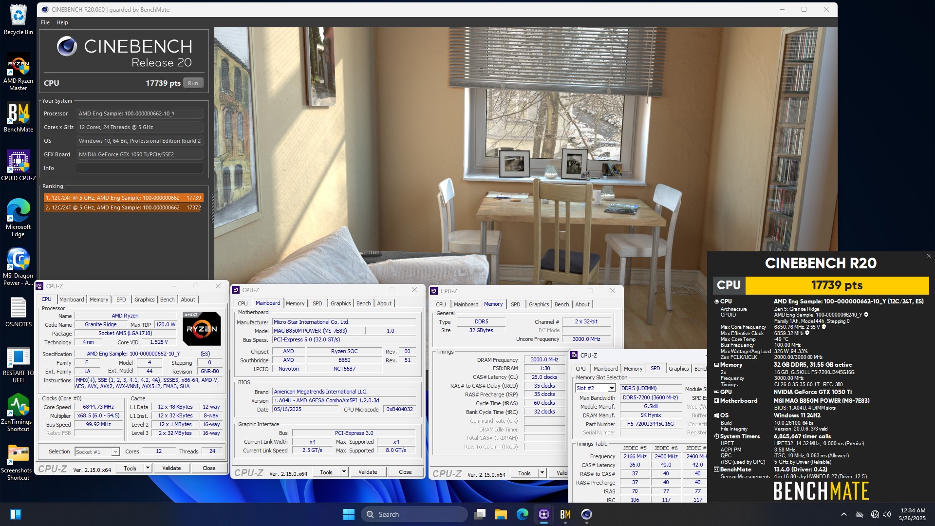The image size is (935, 526).
Task: Open Slot #2 memory slot dropdown
Action: pyautogui.click(x=595, y=388)
